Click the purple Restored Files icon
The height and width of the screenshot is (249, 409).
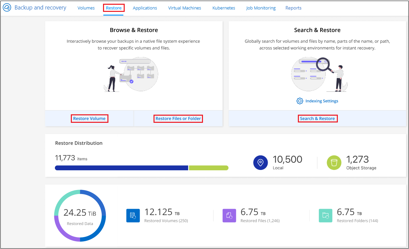click(x=229, y=215)
